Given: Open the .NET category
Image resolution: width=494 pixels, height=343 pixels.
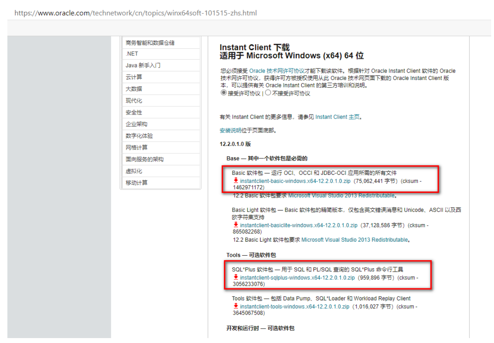Looking at the screenshot, I should click(x=131, y=53).
